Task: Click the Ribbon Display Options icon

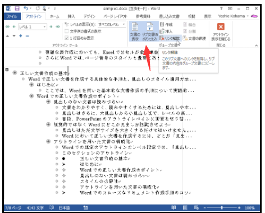Action: pos(230,8)
